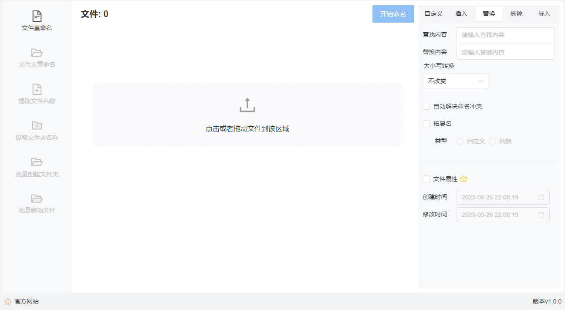Image resolution: width=565 pixels, height=310 pixels.
Task: Open the 修改时间 date picker calendar
Action: tap(541, 215)
